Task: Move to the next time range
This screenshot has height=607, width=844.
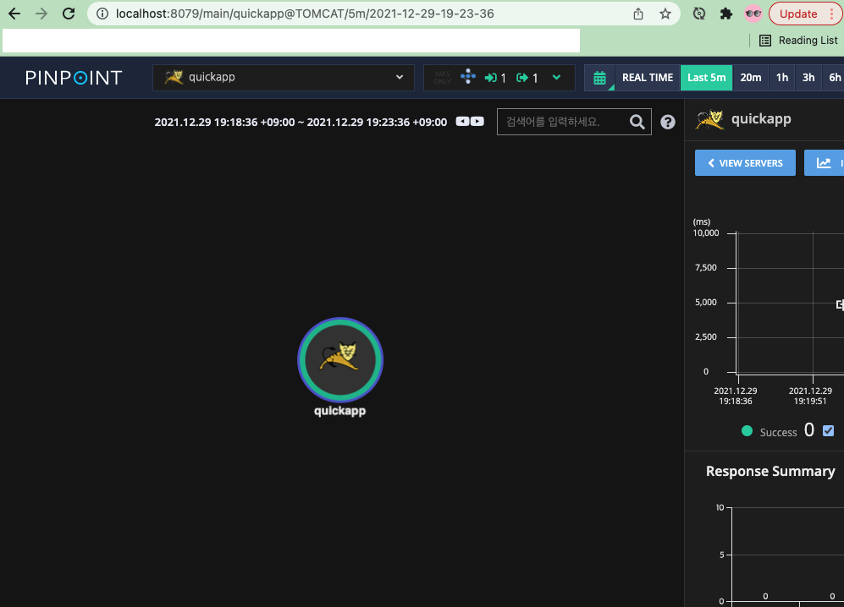Action: pos(477,122)
